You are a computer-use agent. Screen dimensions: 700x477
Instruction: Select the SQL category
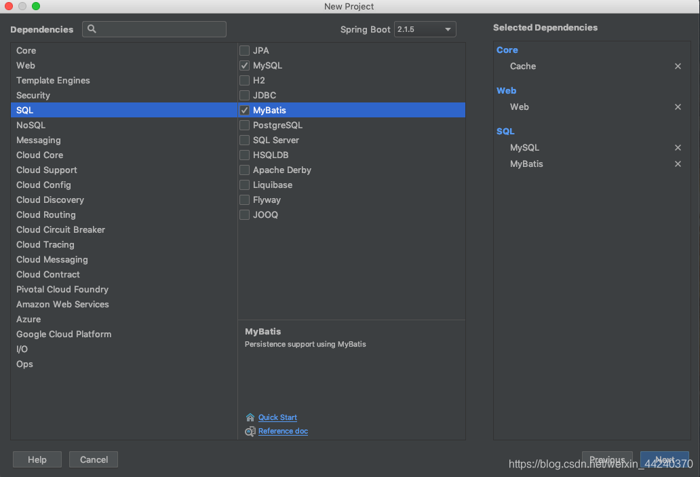coord(124,110)
